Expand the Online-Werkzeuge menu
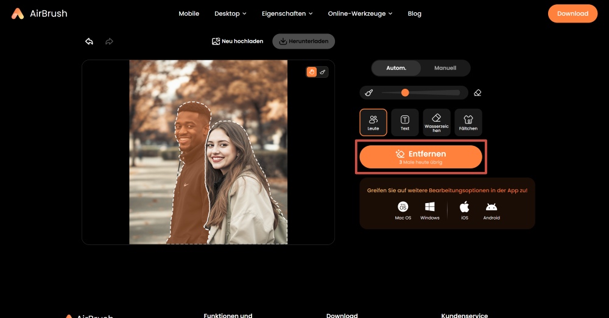This screenshot has width=609, height=318. coord(360,13)
